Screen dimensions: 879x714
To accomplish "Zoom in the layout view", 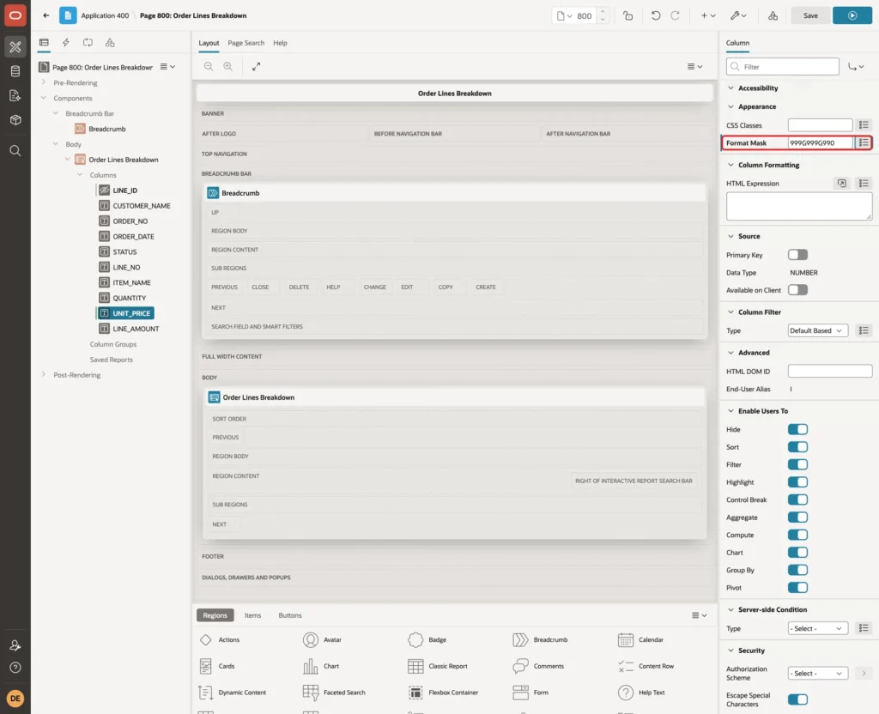I will click(x=227, y=66).
